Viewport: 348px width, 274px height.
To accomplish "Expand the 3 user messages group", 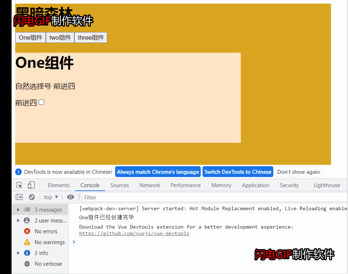I will (18, 220).
